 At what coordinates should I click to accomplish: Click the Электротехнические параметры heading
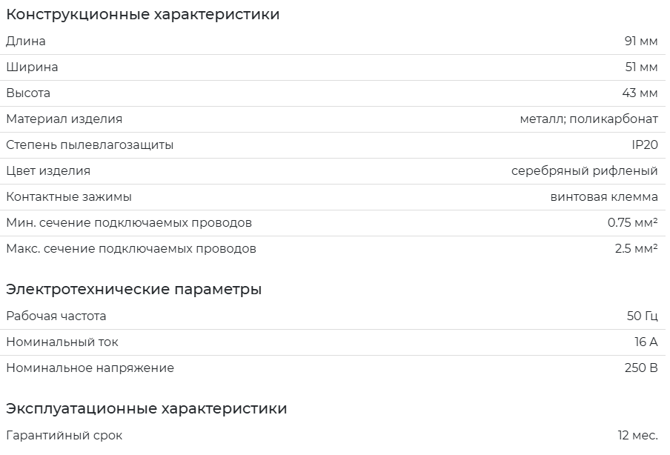133,289
